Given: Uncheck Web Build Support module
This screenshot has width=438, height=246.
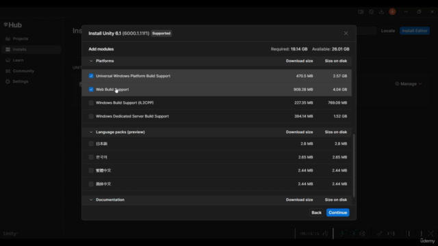Looking at the screenshot, I should click(x=91, y=90).
